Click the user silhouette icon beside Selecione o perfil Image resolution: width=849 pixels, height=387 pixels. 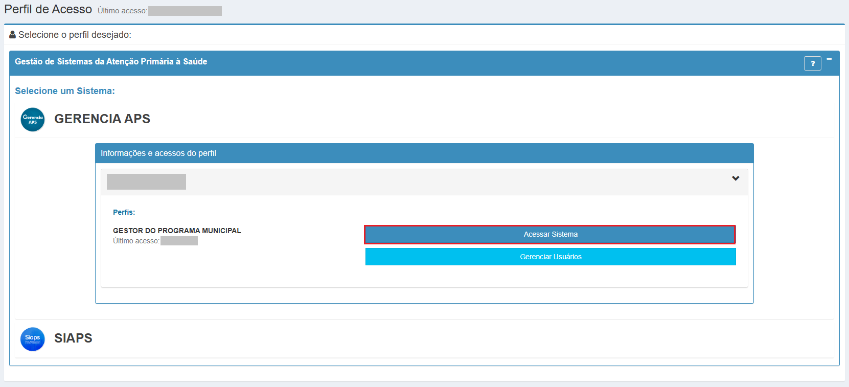(x=13, y=35)
